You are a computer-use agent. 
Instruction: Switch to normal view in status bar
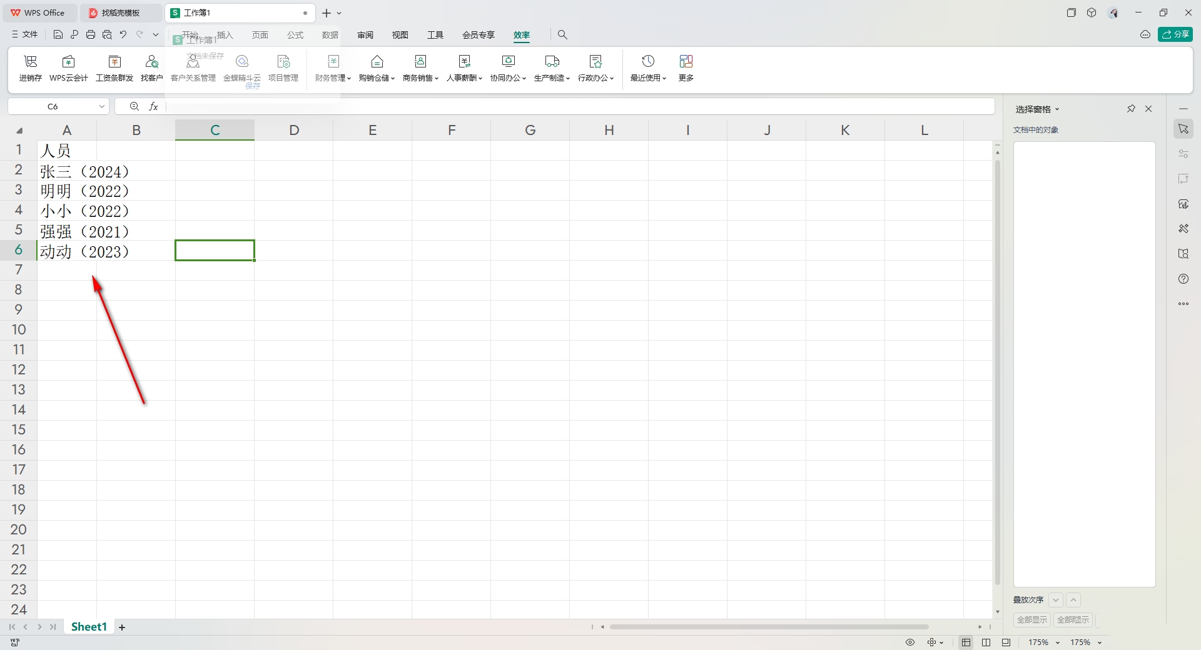966,642
